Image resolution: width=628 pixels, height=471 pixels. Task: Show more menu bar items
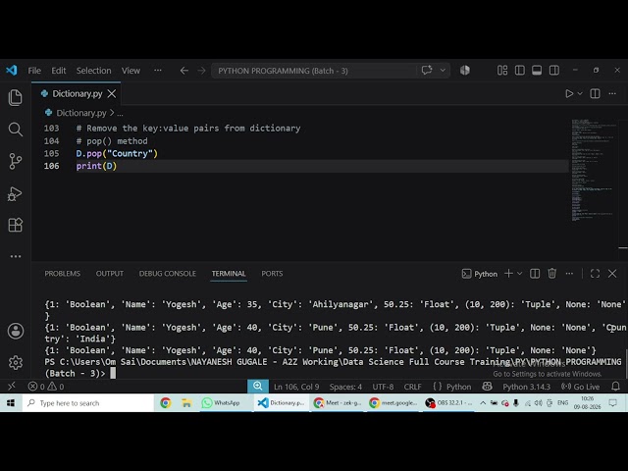click(x=158, y=71)
